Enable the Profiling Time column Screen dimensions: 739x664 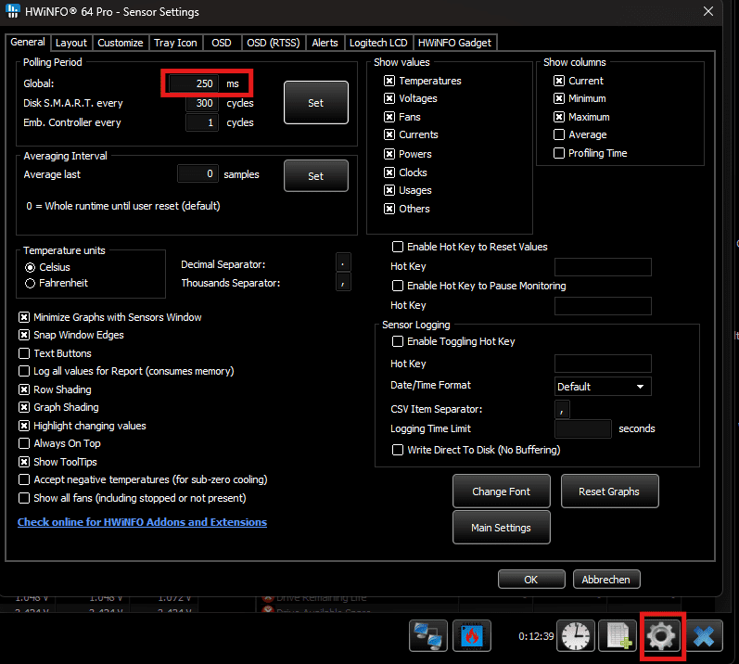coord(559,153)
